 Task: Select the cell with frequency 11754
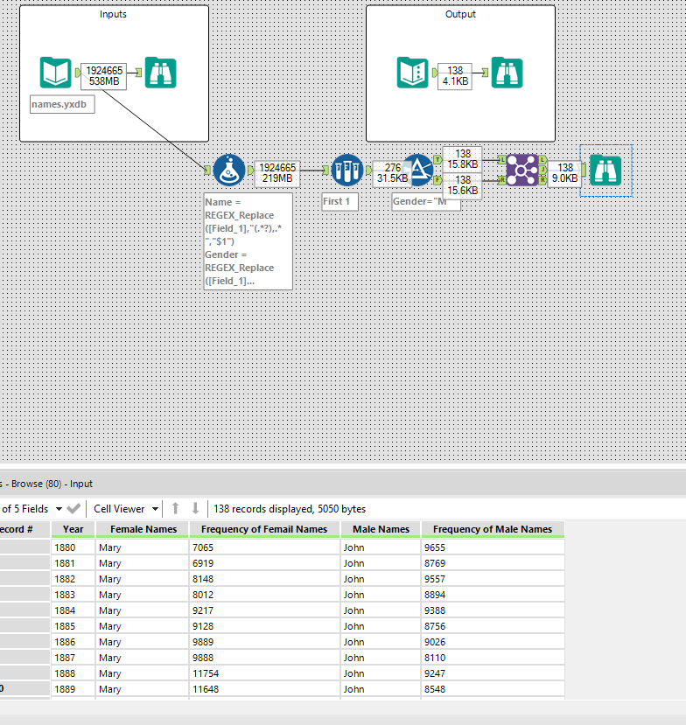[264, 673]
